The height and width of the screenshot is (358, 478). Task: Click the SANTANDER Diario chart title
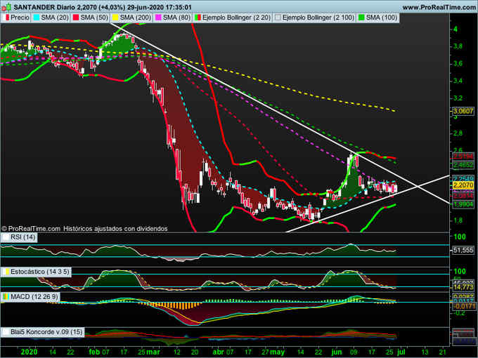pyautogui.click(x=103, y=7)
